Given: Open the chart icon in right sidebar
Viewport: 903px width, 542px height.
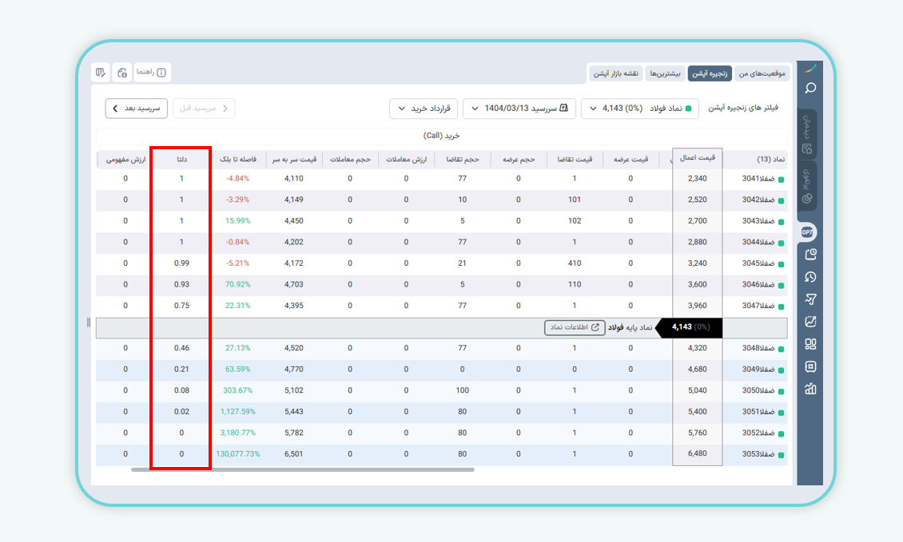Looking at the screenshot, I should point(810,322).
